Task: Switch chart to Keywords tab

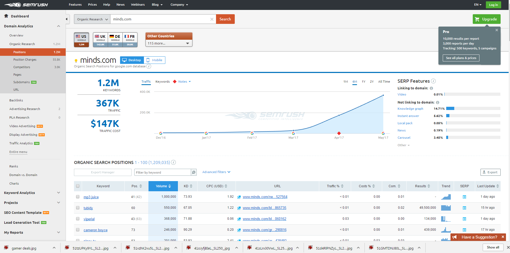Action: coord(163,82)
